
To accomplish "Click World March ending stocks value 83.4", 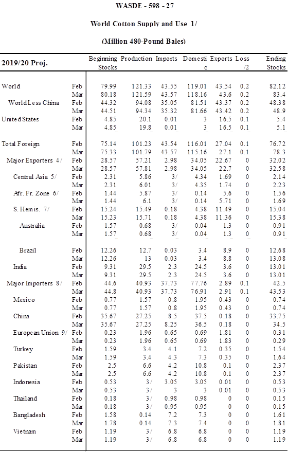I will pos(279,94).
